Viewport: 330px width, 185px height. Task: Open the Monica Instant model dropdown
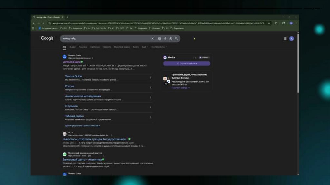point(205,57)
